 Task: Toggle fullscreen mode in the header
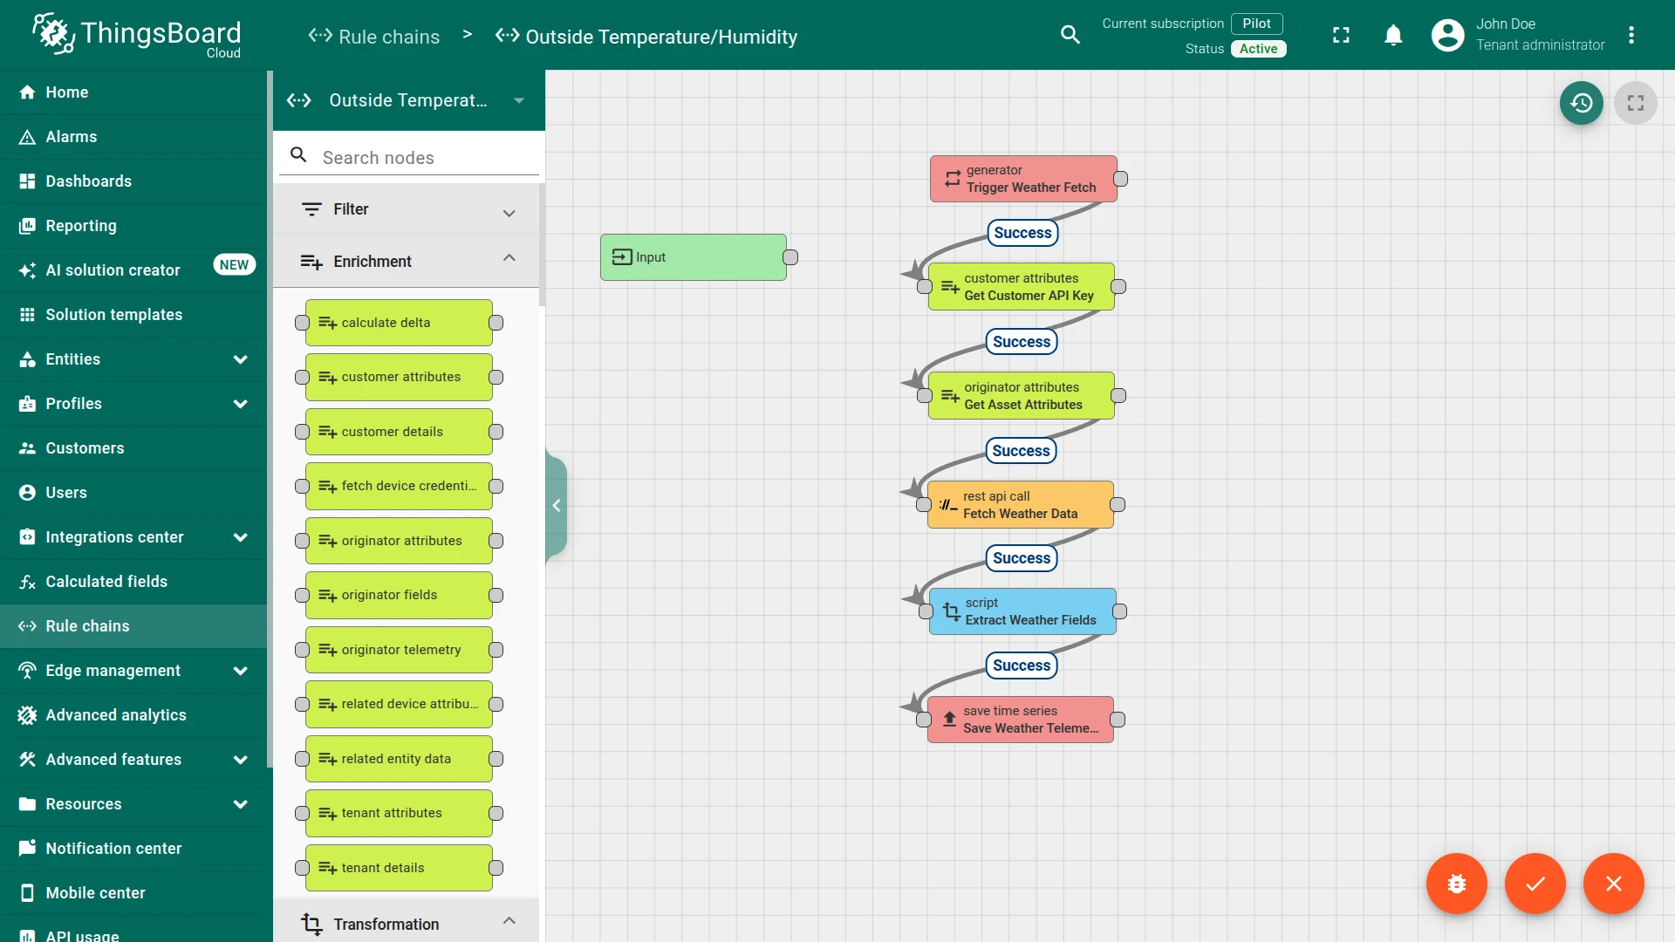(x=1341, y=35)
